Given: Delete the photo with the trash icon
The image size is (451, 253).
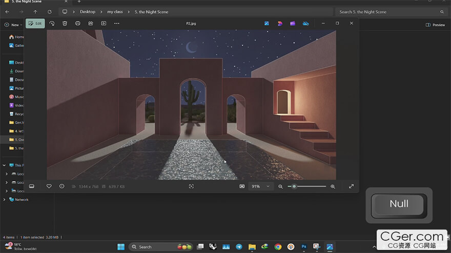Looking at the screenshot, I should 65,24.
